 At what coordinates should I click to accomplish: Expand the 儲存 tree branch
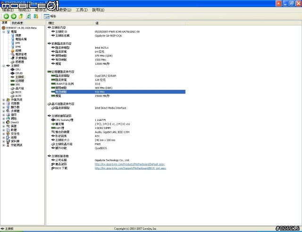coord(4,115)
